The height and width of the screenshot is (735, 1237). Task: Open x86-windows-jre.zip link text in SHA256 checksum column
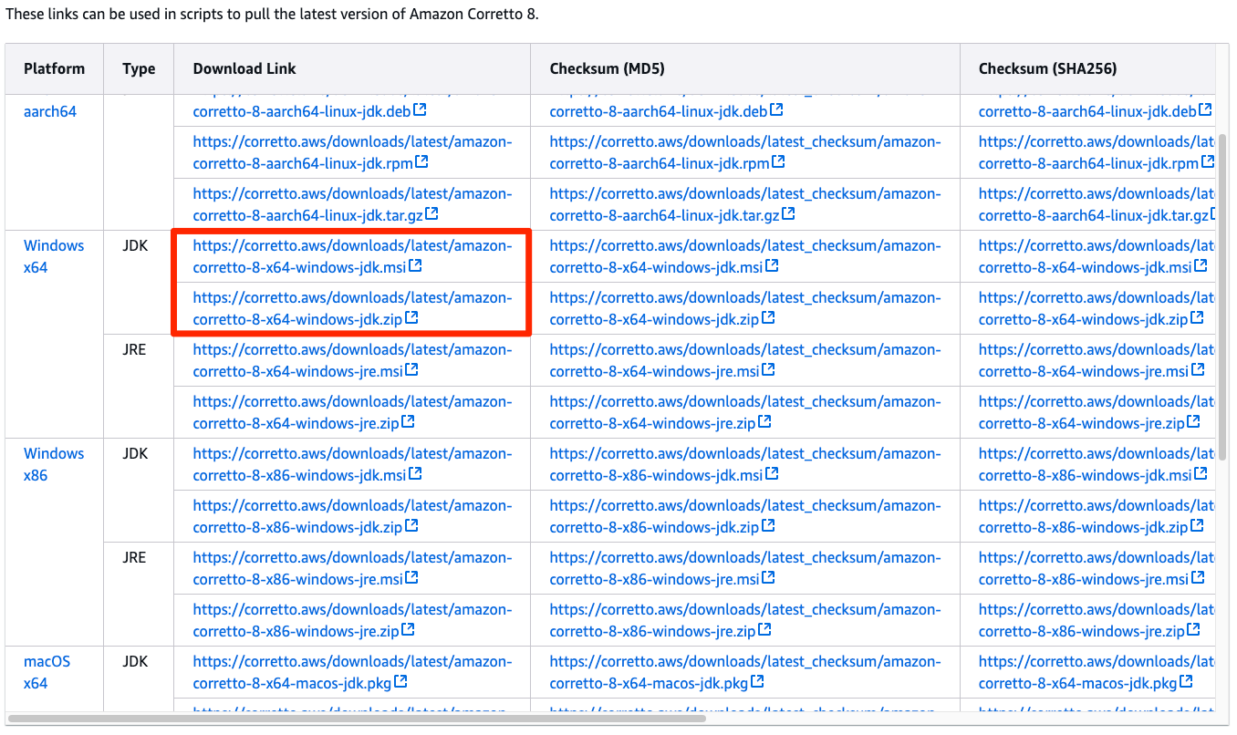click(x=1097, y=620)
